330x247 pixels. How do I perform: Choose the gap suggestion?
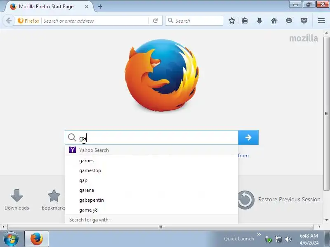pyautogui.click(x=151, y=180)
